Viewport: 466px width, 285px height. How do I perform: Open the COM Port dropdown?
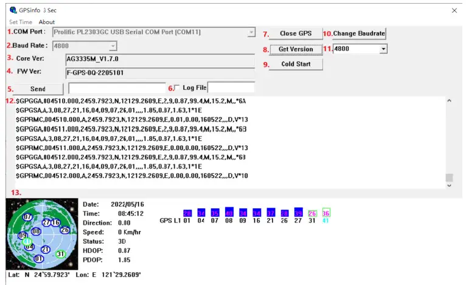[x=251, y=32]
